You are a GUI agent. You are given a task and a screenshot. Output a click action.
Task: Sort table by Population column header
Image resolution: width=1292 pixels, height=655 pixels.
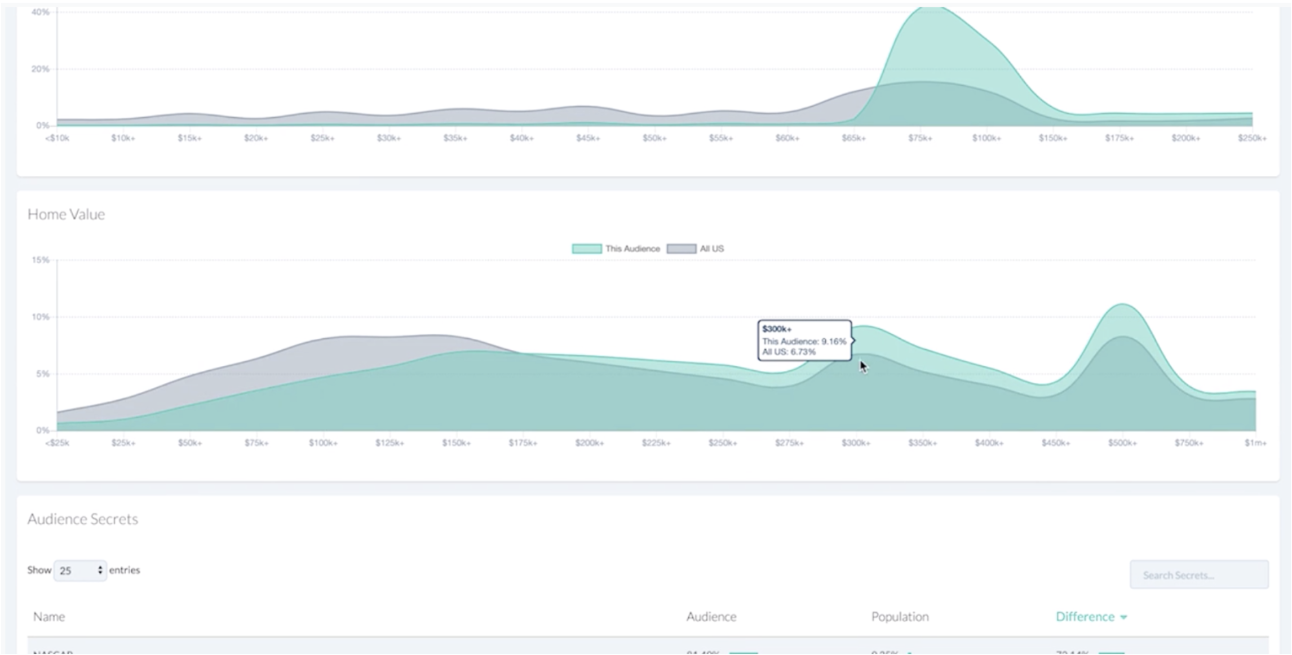(900, 617)
